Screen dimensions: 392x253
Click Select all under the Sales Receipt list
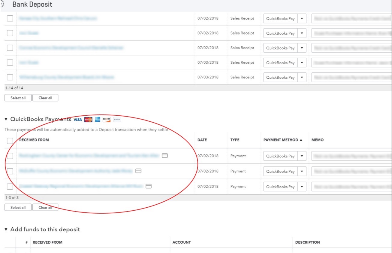point(18,98)
